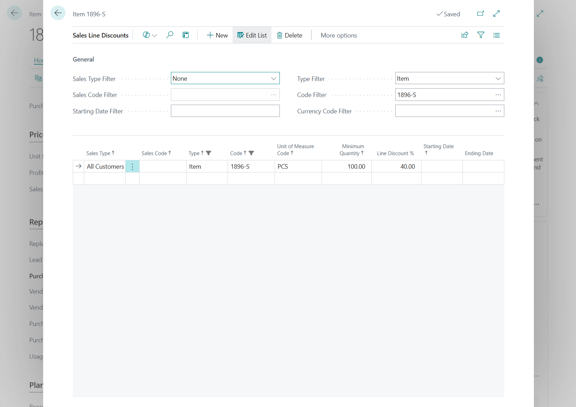The image size is (576, 407).
Task: Click the Code column filter icon
Action: coord(251,153)
